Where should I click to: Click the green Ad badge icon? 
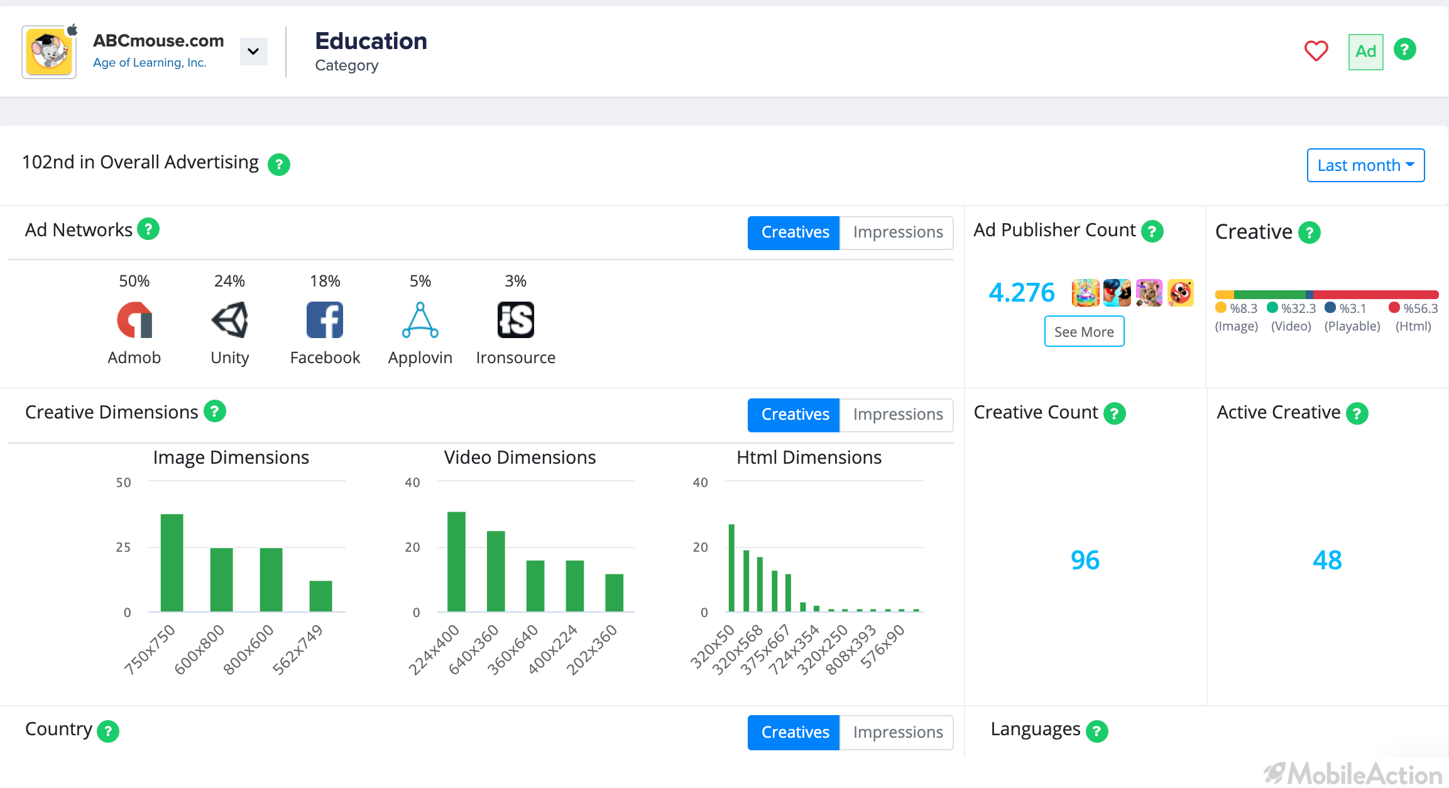click(x=1365, y=52)
